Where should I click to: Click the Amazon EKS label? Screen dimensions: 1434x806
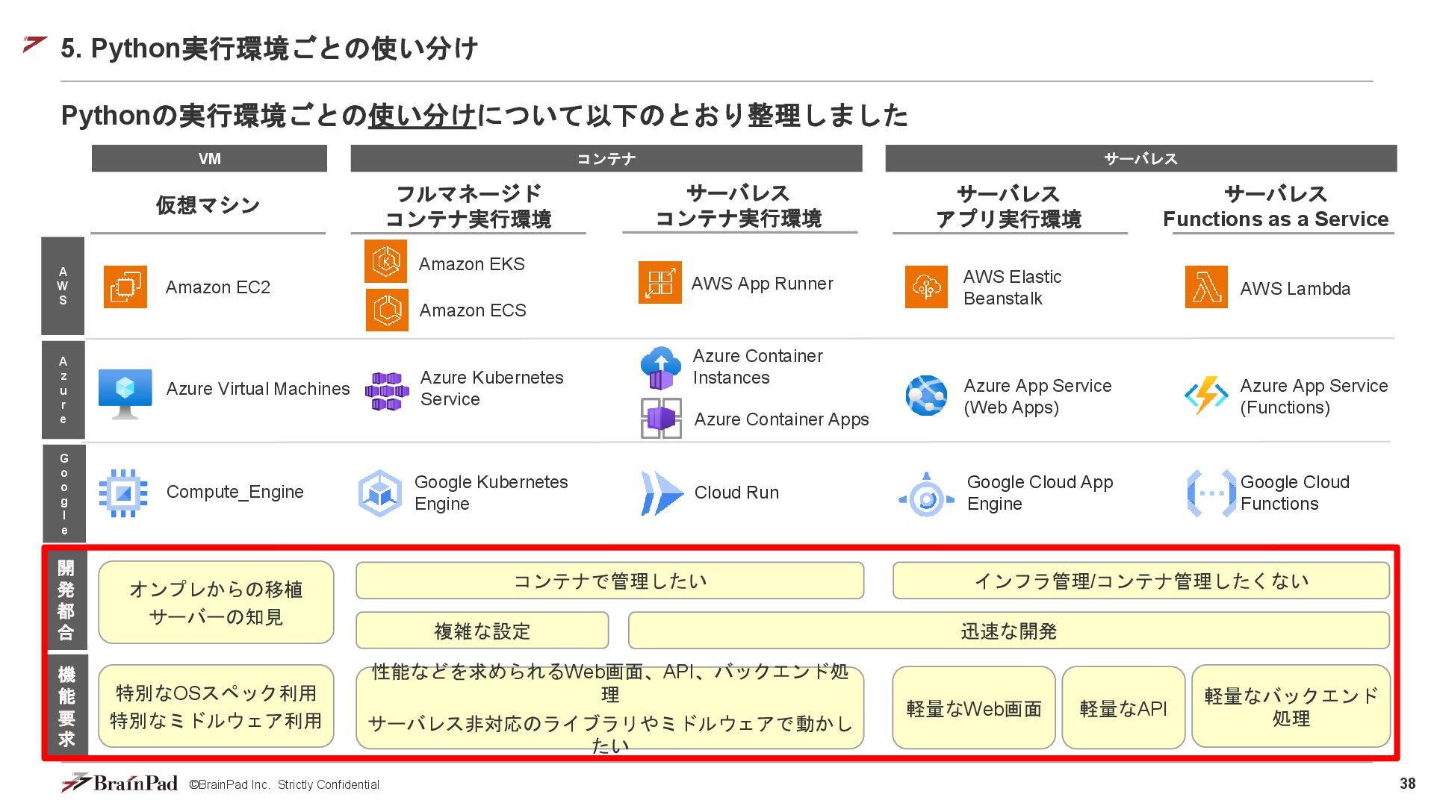coord(472,264)
